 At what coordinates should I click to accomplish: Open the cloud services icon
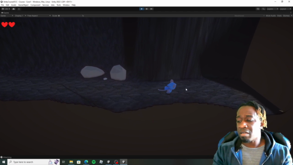pos(13,9)
